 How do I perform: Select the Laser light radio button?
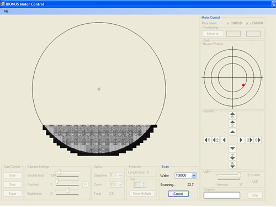(249, 174)
